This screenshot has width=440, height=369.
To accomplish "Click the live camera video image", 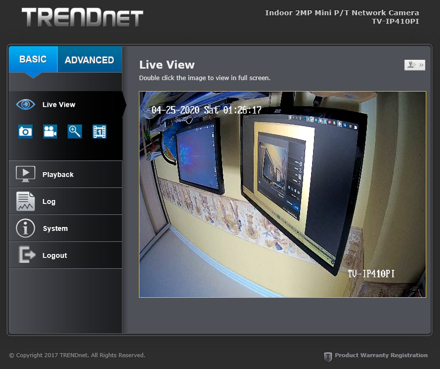I will (282, 194).
